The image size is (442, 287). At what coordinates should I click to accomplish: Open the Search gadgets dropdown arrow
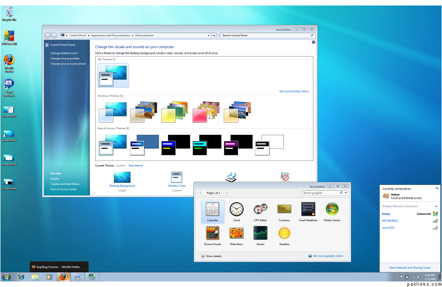346,193
